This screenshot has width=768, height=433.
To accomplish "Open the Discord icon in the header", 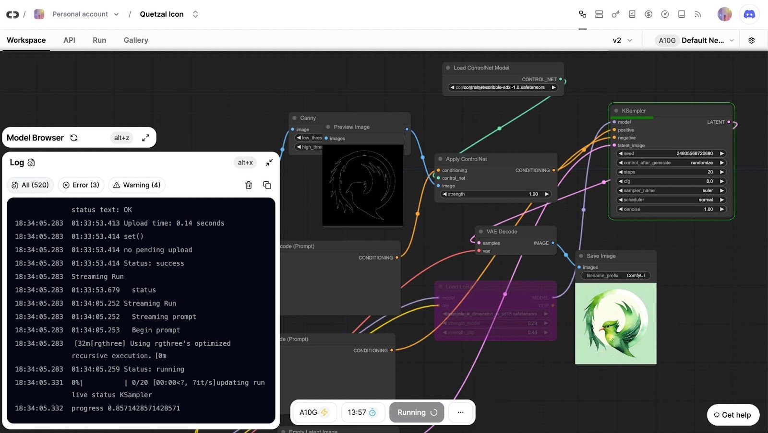I will (749, 14).
